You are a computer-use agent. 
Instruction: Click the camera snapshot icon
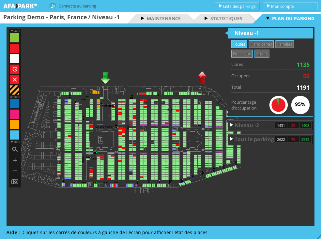[x=15, y=182]
